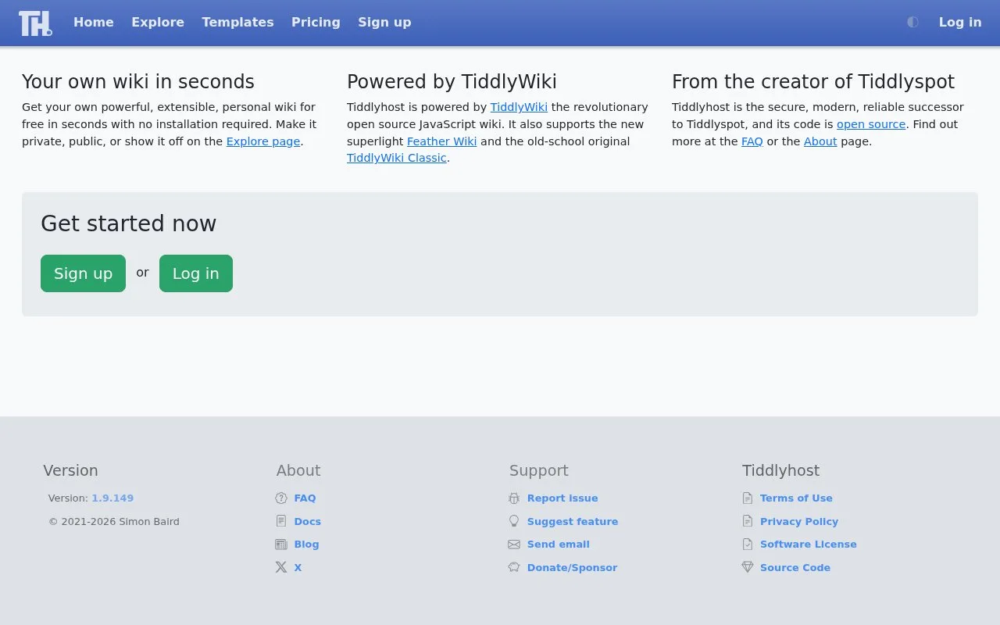Image resolution: width=1000 pixels, height=625 pixels.
Task: Toggle the dark mode half-moon icon
Action: 912,23
